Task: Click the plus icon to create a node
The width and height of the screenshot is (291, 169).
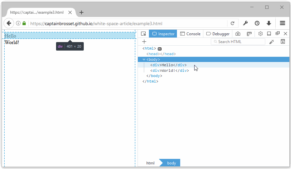Action: (x=144, y=41)
